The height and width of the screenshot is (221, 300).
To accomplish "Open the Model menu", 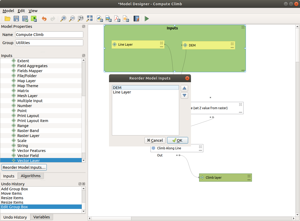I will [x=8, y=11].
